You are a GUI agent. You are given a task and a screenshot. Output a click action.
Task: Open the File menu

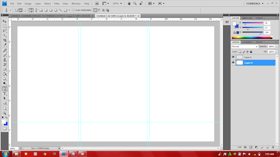(x=12, y=3)
